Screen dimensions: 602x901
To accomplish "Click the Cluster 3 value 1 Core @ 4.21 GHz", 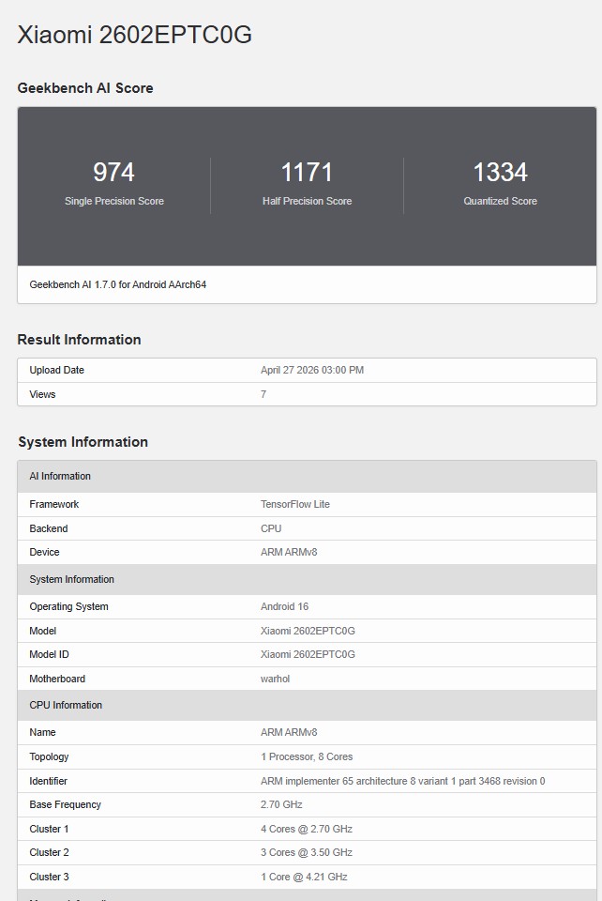I will [x=304, y=877].
